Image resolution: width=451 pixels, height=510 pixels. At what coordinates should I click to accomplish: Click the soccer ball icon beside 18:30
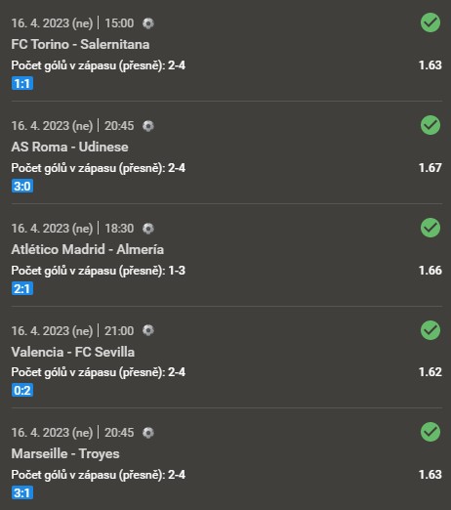click(x=148, y=229)
